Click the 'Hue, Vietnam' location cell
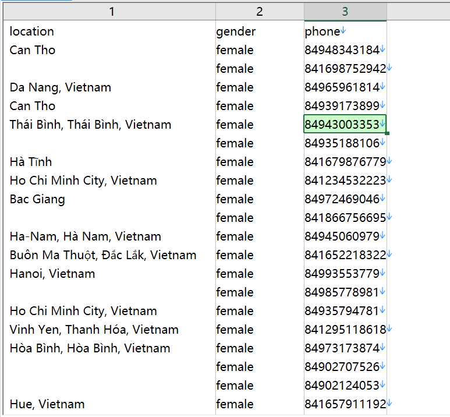Viewport: 450px width, 417px height. (x=109, y=404)
